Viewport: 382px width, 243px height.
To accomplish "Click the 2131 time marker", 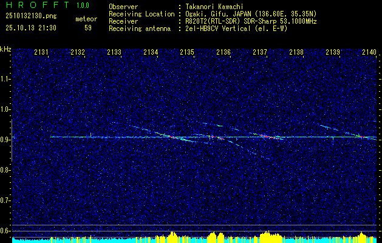I will (41, 52).
